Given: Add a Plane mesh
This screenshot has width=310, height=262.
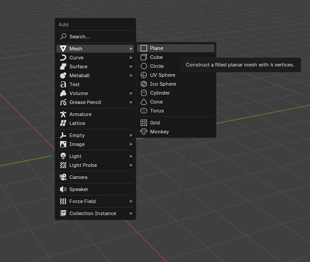Looking at the screenshot, I should coord(176,48).
